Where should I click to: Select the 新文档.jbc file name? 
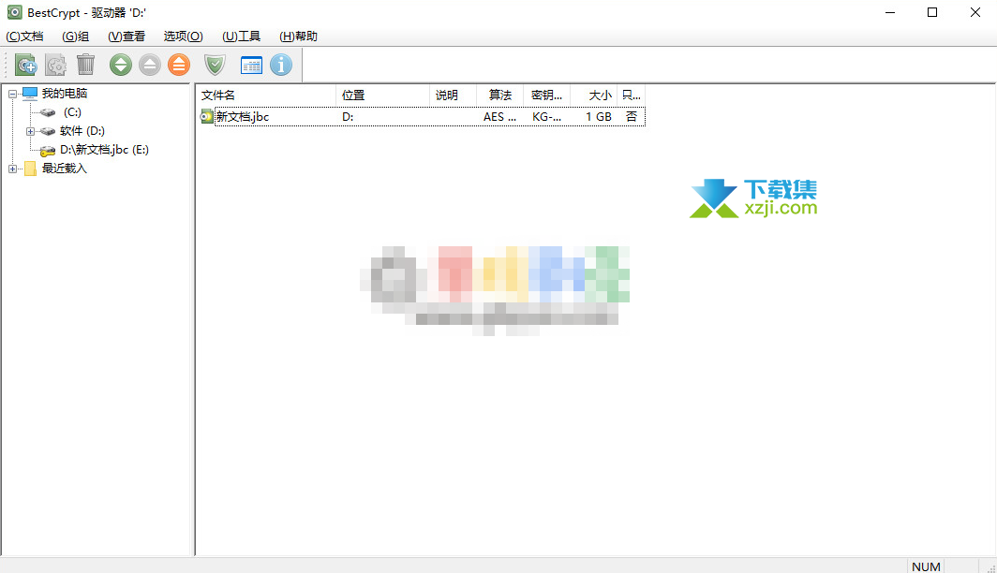pyautogui.click(x=243, y=117)
